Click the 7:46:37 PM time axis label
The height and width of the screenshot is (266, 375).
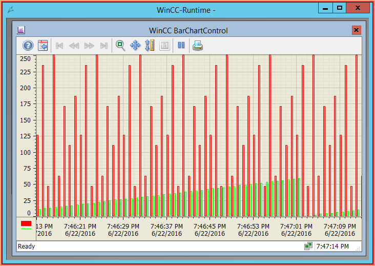coord(166,226)
